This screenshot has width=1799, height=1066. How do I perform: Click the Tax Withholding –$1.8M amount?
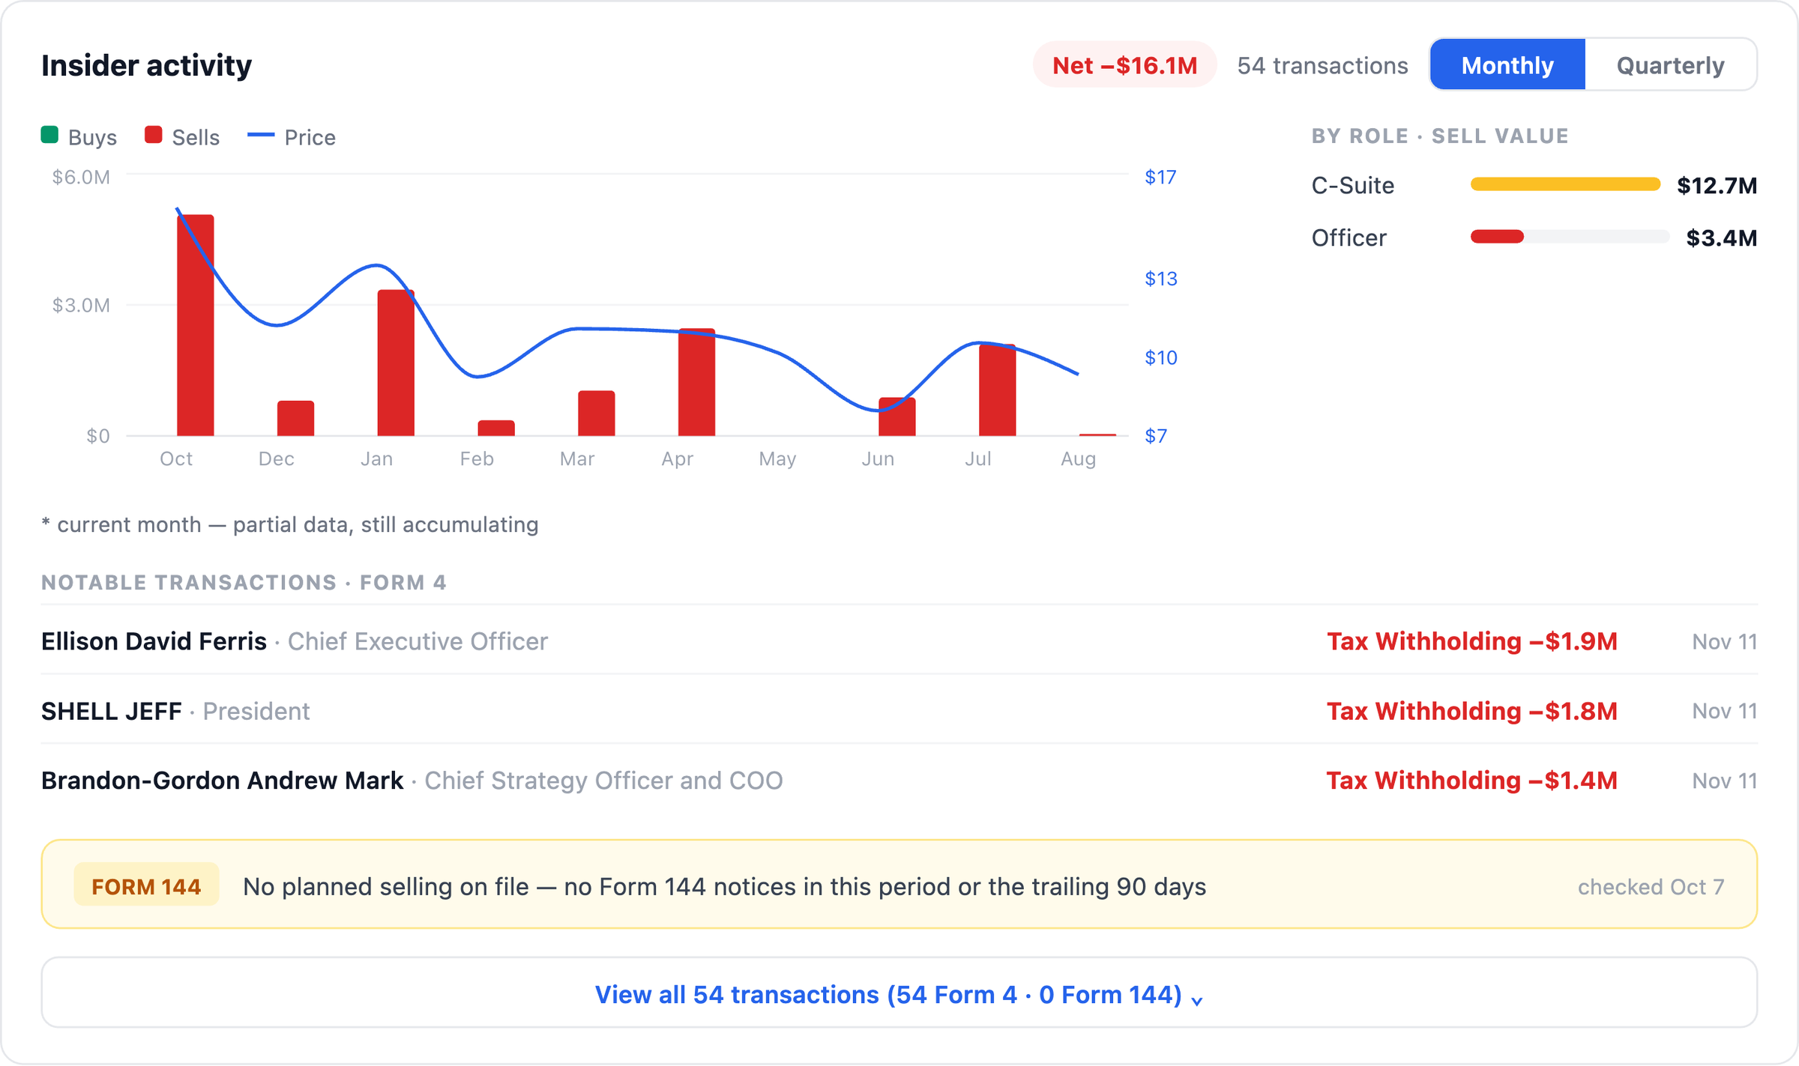(x=1471, y=711)
